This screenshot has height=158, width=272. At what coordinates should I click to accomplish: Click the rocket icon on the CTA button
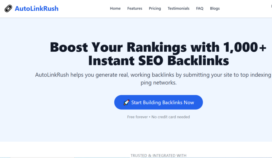point(126,102)
